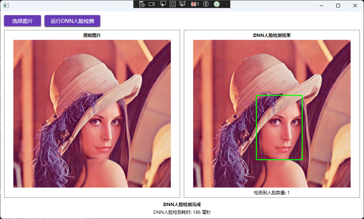Click the DNN人脸检测完成 status text
This screenshot has width=364, height=219.
(182, 204)
